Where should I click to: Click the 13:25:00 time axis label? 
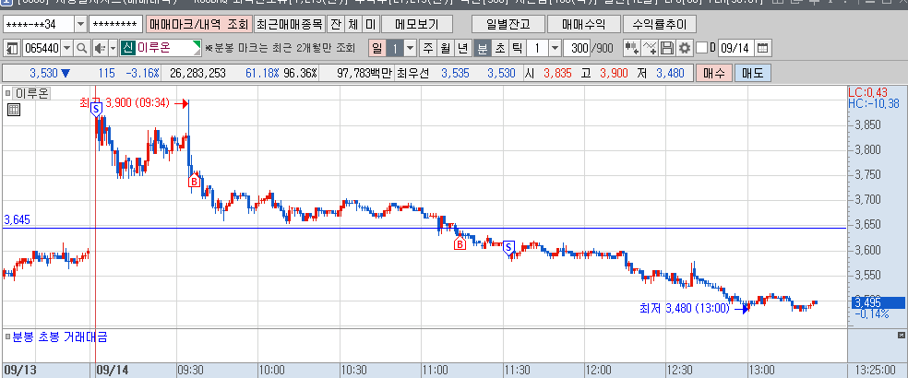[877, 370]
